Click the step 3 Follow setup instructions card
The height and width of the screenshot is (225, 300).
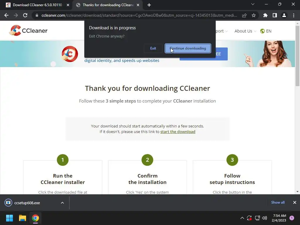click(232, 177)
